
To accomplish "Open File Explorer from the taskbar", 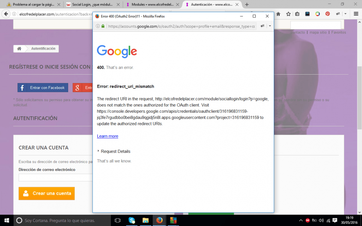I will click(145, 220).
